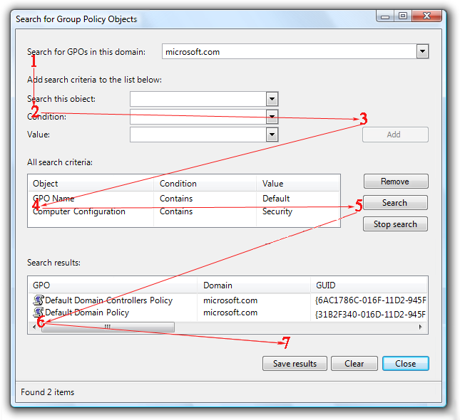Click the GUID starting with {6AC1786C

371,300
